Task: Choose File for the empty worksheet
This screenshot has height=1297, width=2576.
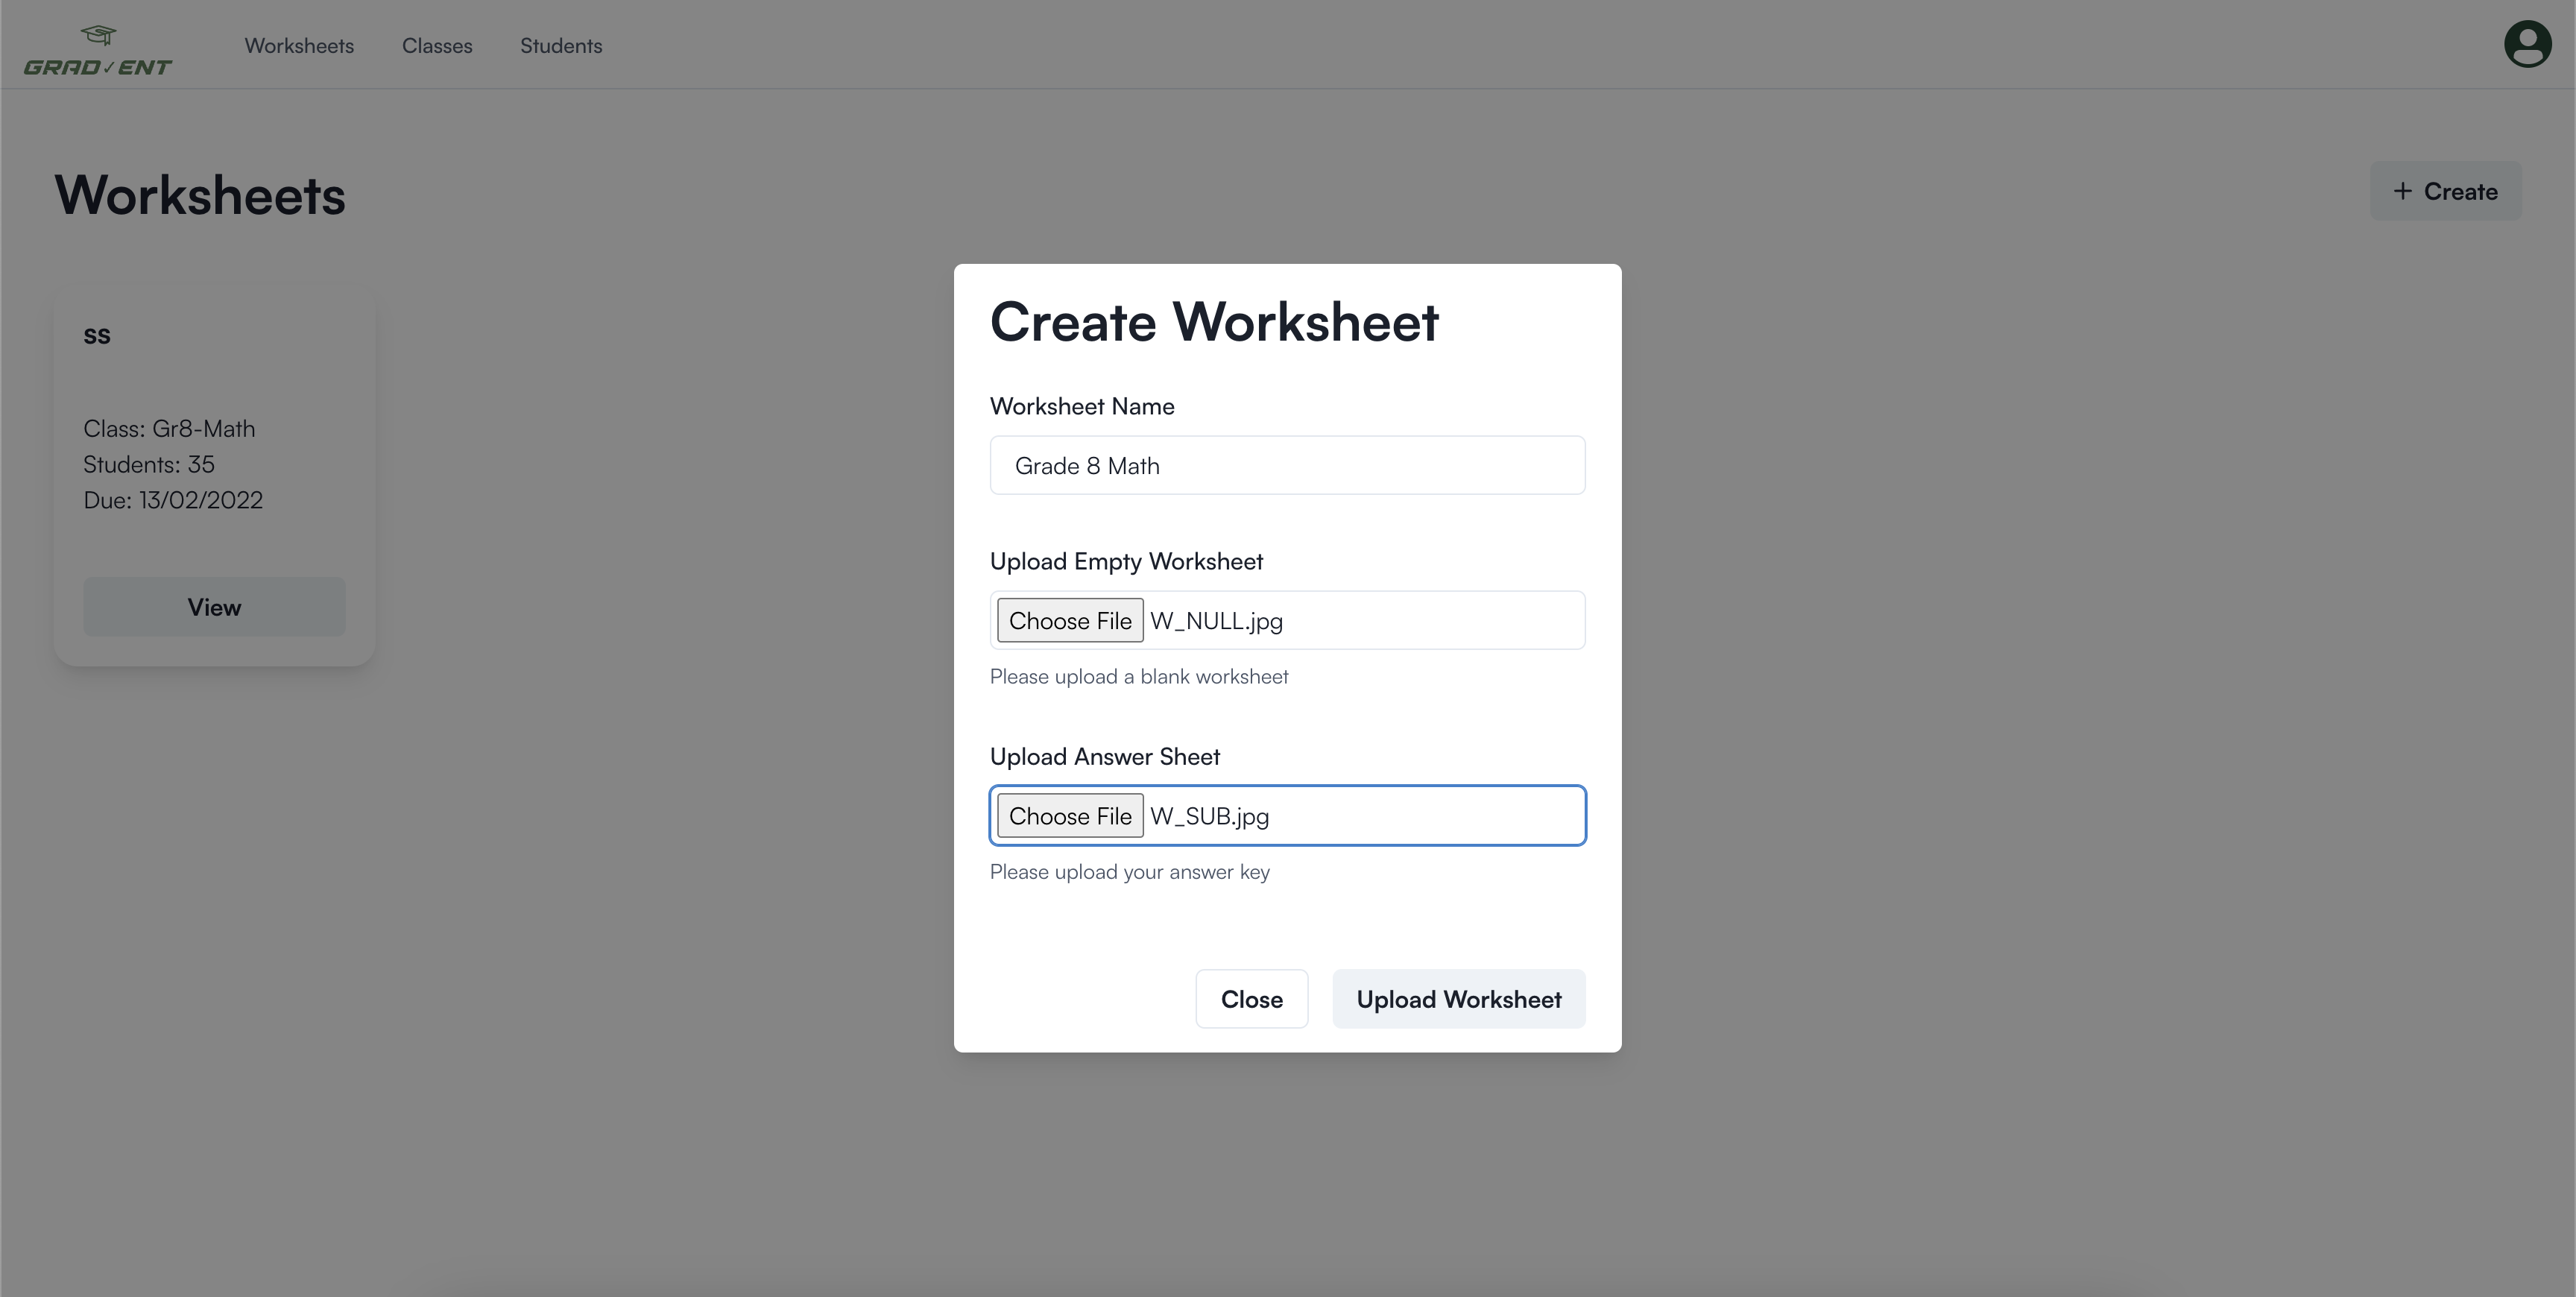Action: (x=1070, y=621)
